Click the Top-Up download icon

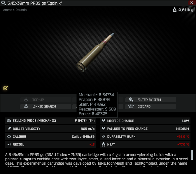pyautogui.click(x=26, y=100)
